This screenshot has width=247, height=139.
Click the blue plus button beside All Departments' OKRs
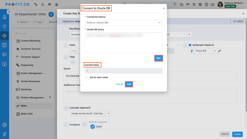click(x=51, y=14)
